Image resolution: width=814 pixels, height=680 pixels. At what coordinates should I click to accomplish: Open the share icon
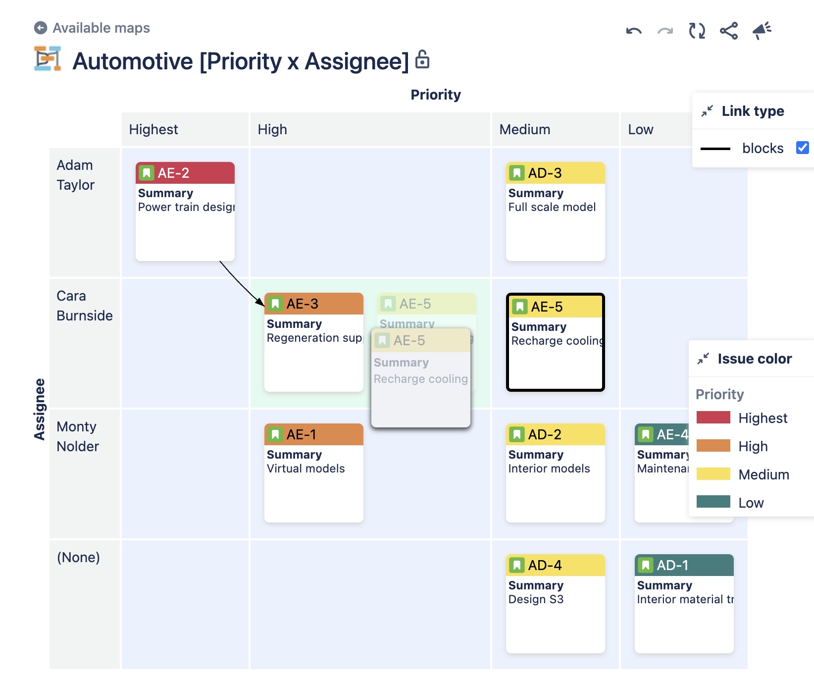pos(729,31)
